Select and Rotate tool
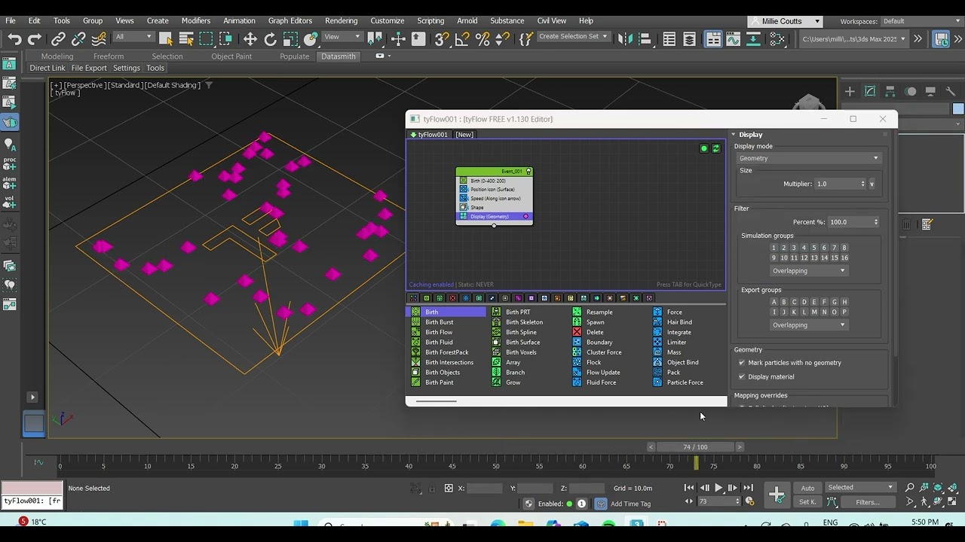This screenshot has width=965, height=542. click(x=271, y=39)
